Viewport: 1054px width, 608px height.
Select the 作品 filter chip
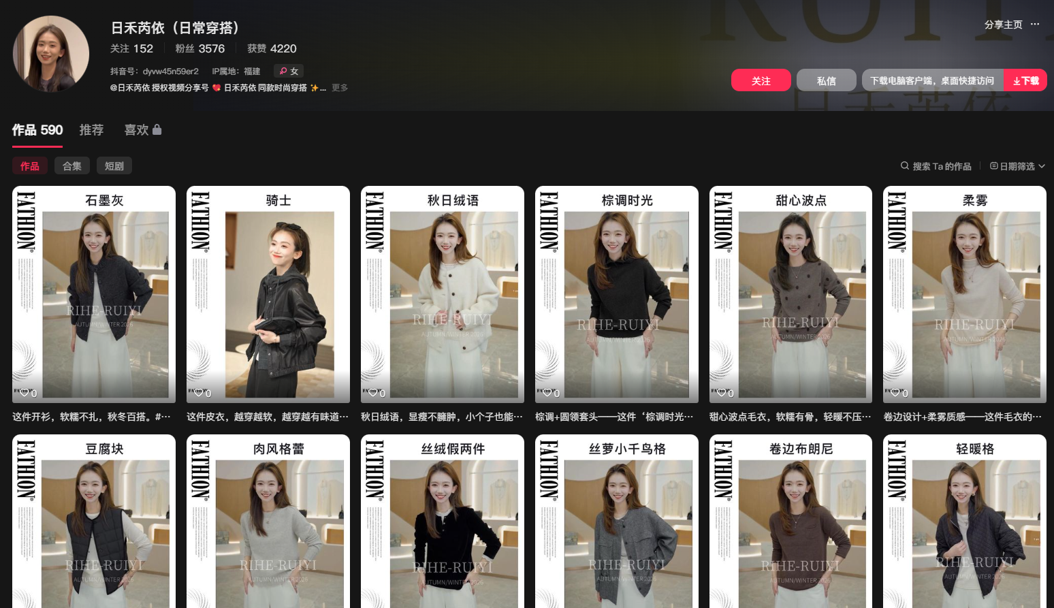pos(30,165)
